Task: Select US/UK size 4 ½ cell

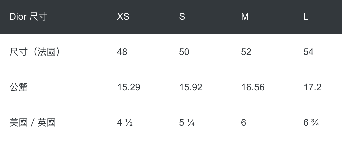Action: tap(125, 123)
